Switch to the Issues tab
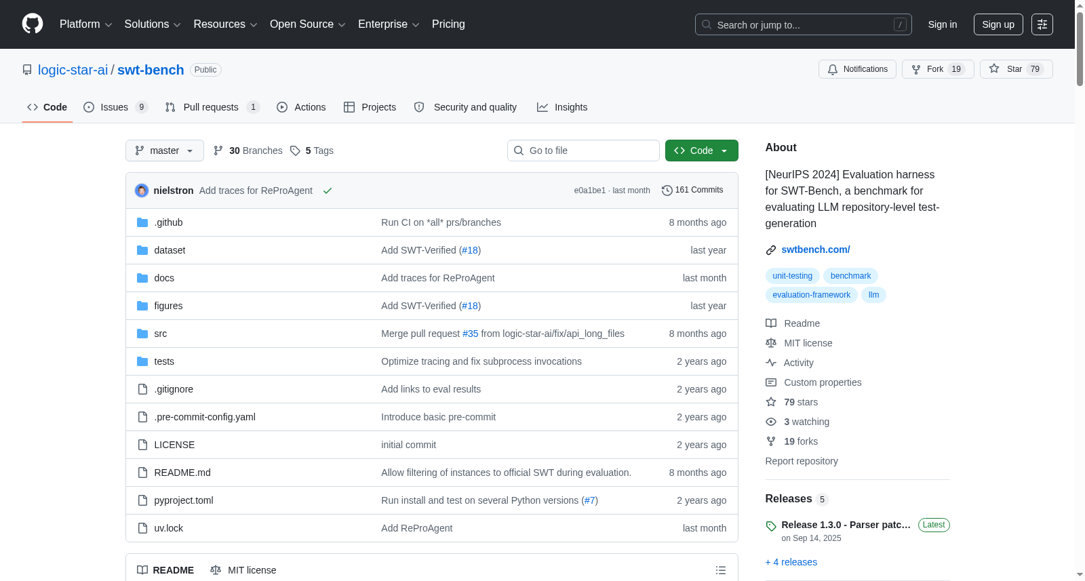The image size is (1085, 581). (115, 107)
